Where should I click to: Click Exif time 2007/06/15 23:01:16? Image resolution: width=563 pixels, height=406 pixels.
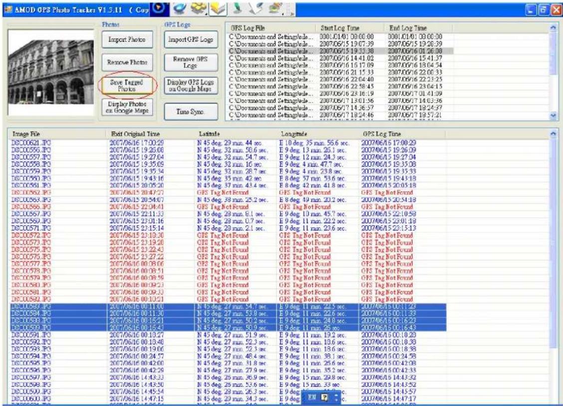pos(136,221)
